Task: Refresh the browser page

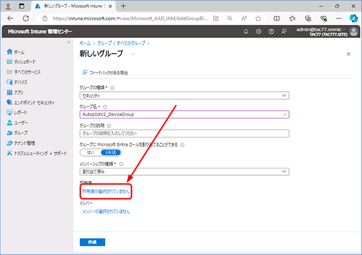Action: tap(26, 18)
